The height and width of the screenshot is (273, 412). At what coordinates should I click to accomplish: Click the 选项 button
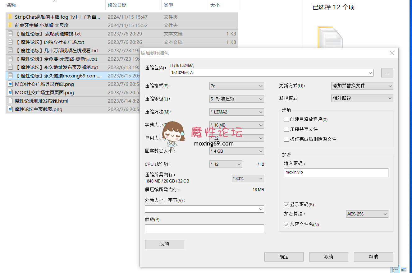[x=165, y=244]
